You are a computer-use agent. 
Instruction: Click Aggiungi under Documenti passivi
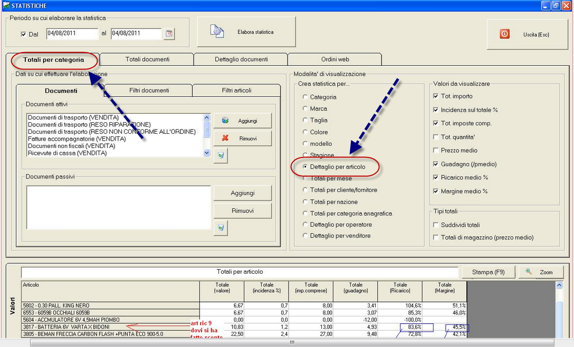[x=242, y=193]
